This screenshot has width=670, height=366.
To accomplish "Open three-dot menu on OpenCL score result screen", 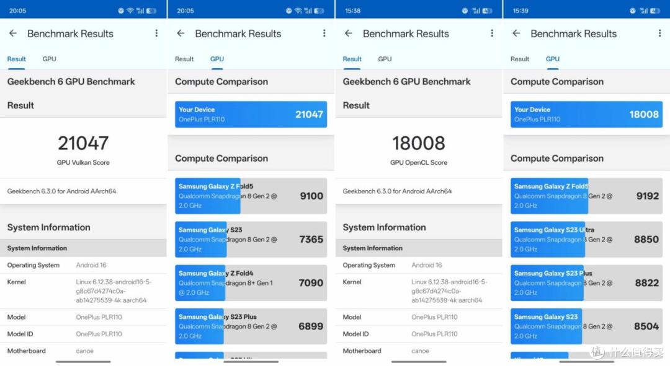I will coord(492,33).
